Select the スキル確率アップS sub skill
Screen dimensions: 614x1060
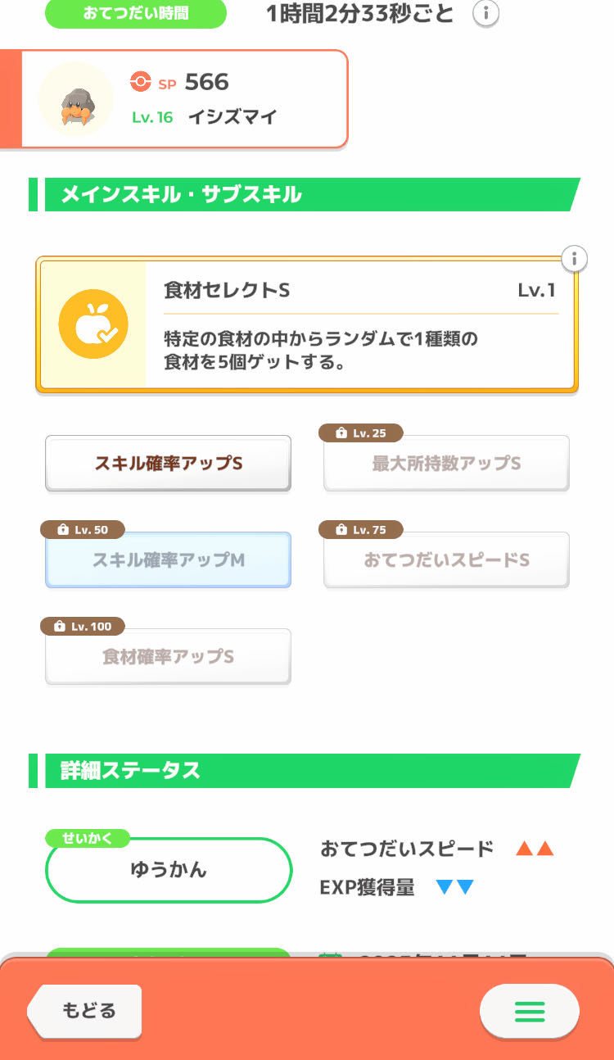168,464
